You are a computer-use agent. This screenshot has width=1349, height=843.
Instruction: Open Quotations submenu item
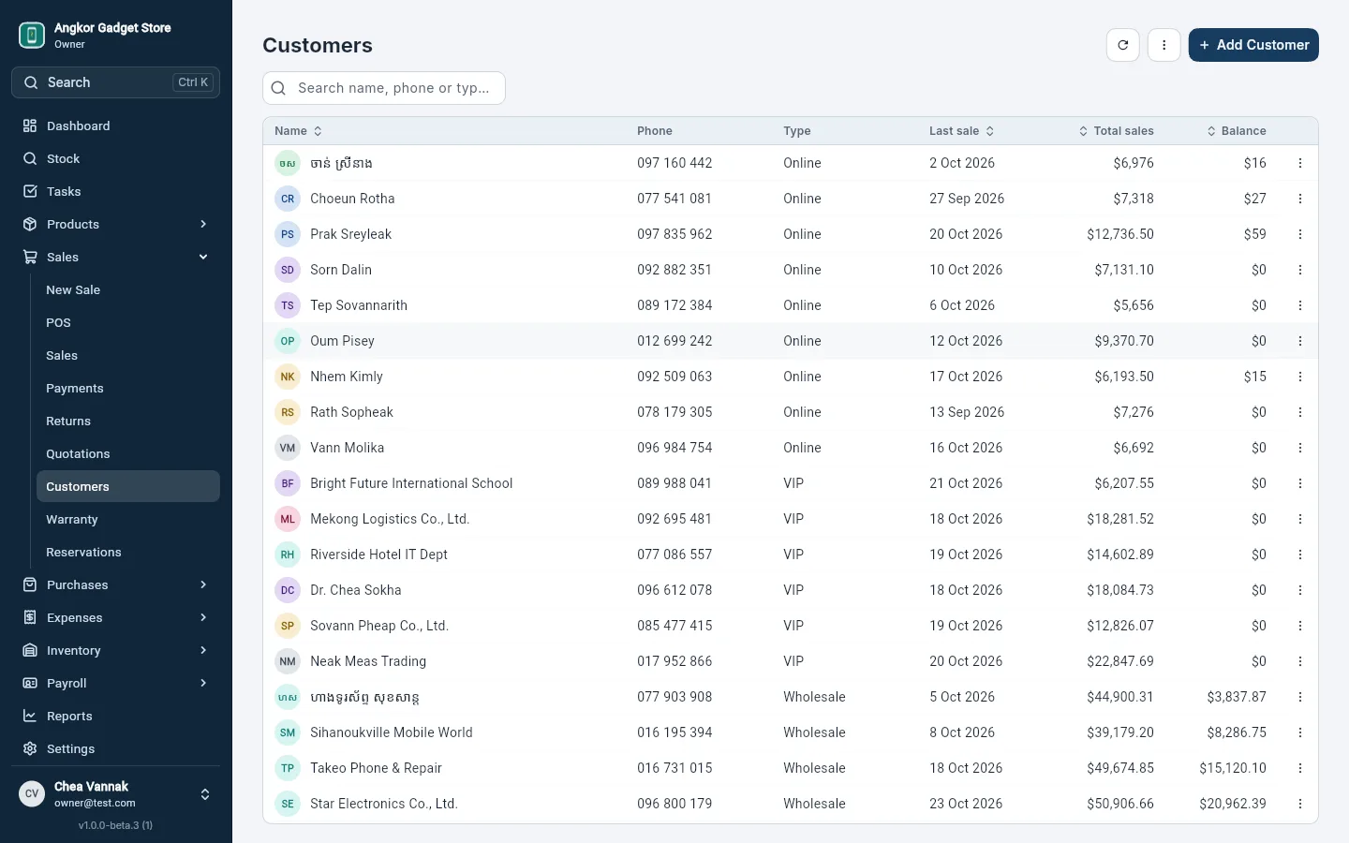tap(128, 453)
